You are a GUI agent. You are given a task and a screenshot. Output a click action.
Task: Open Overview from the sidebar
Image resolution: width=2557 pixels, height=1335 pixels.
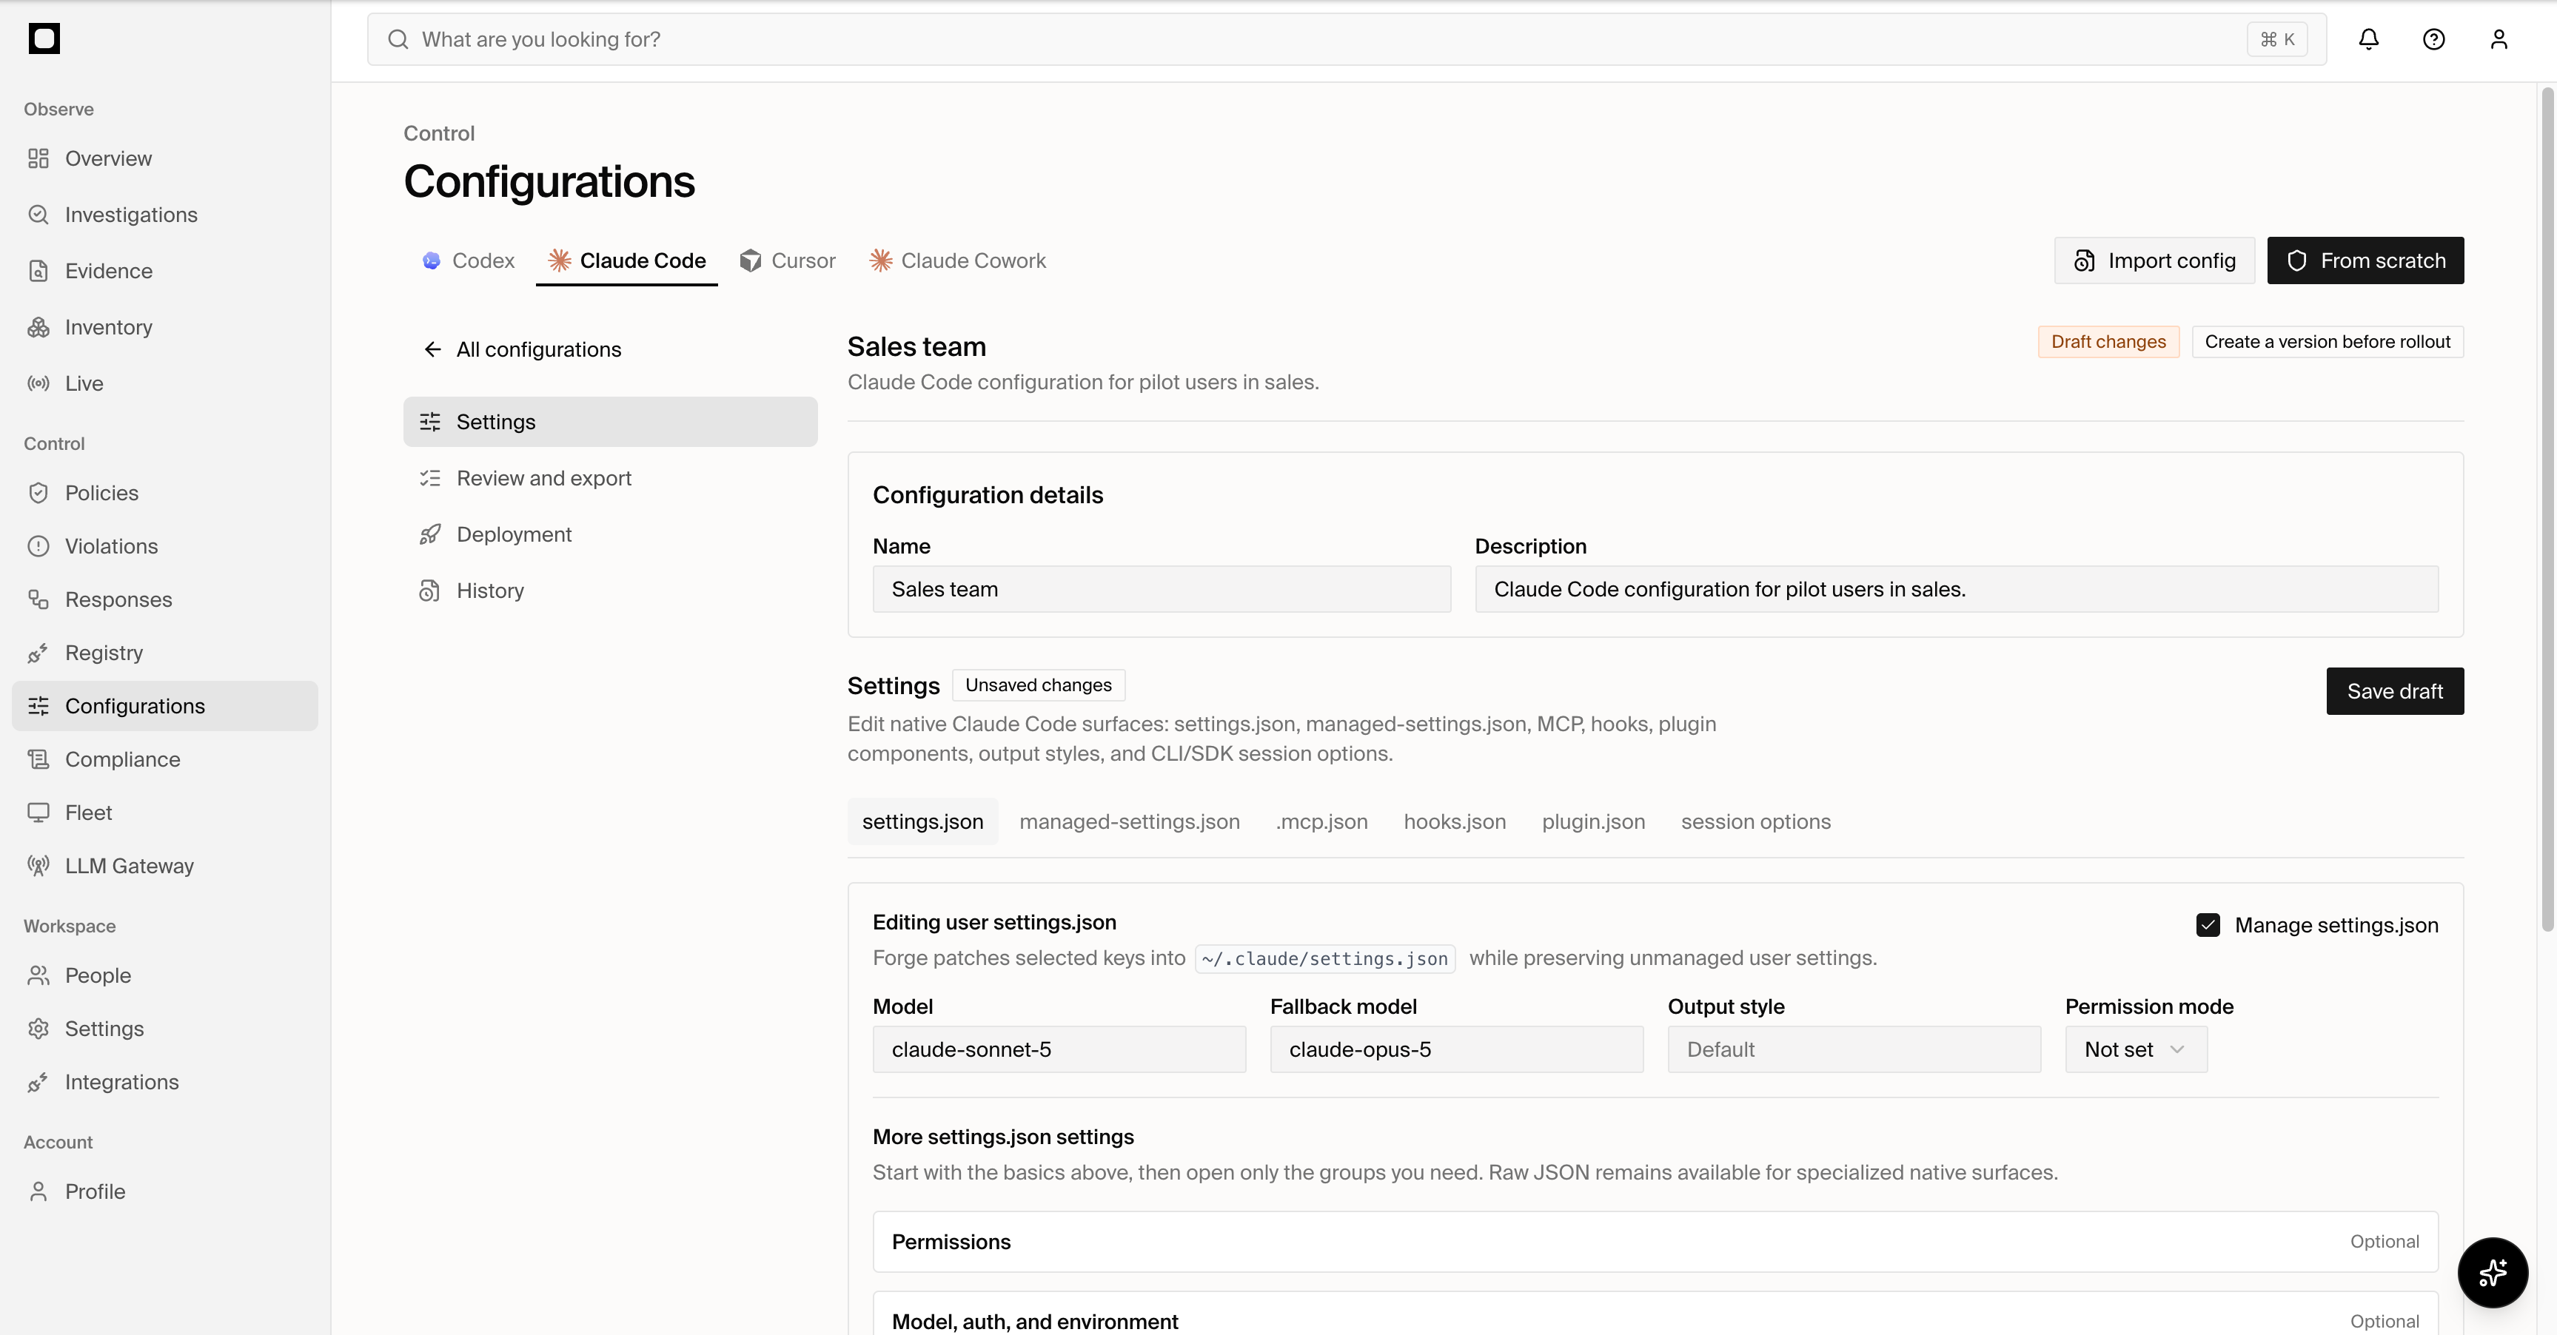(x=165, y=159)
